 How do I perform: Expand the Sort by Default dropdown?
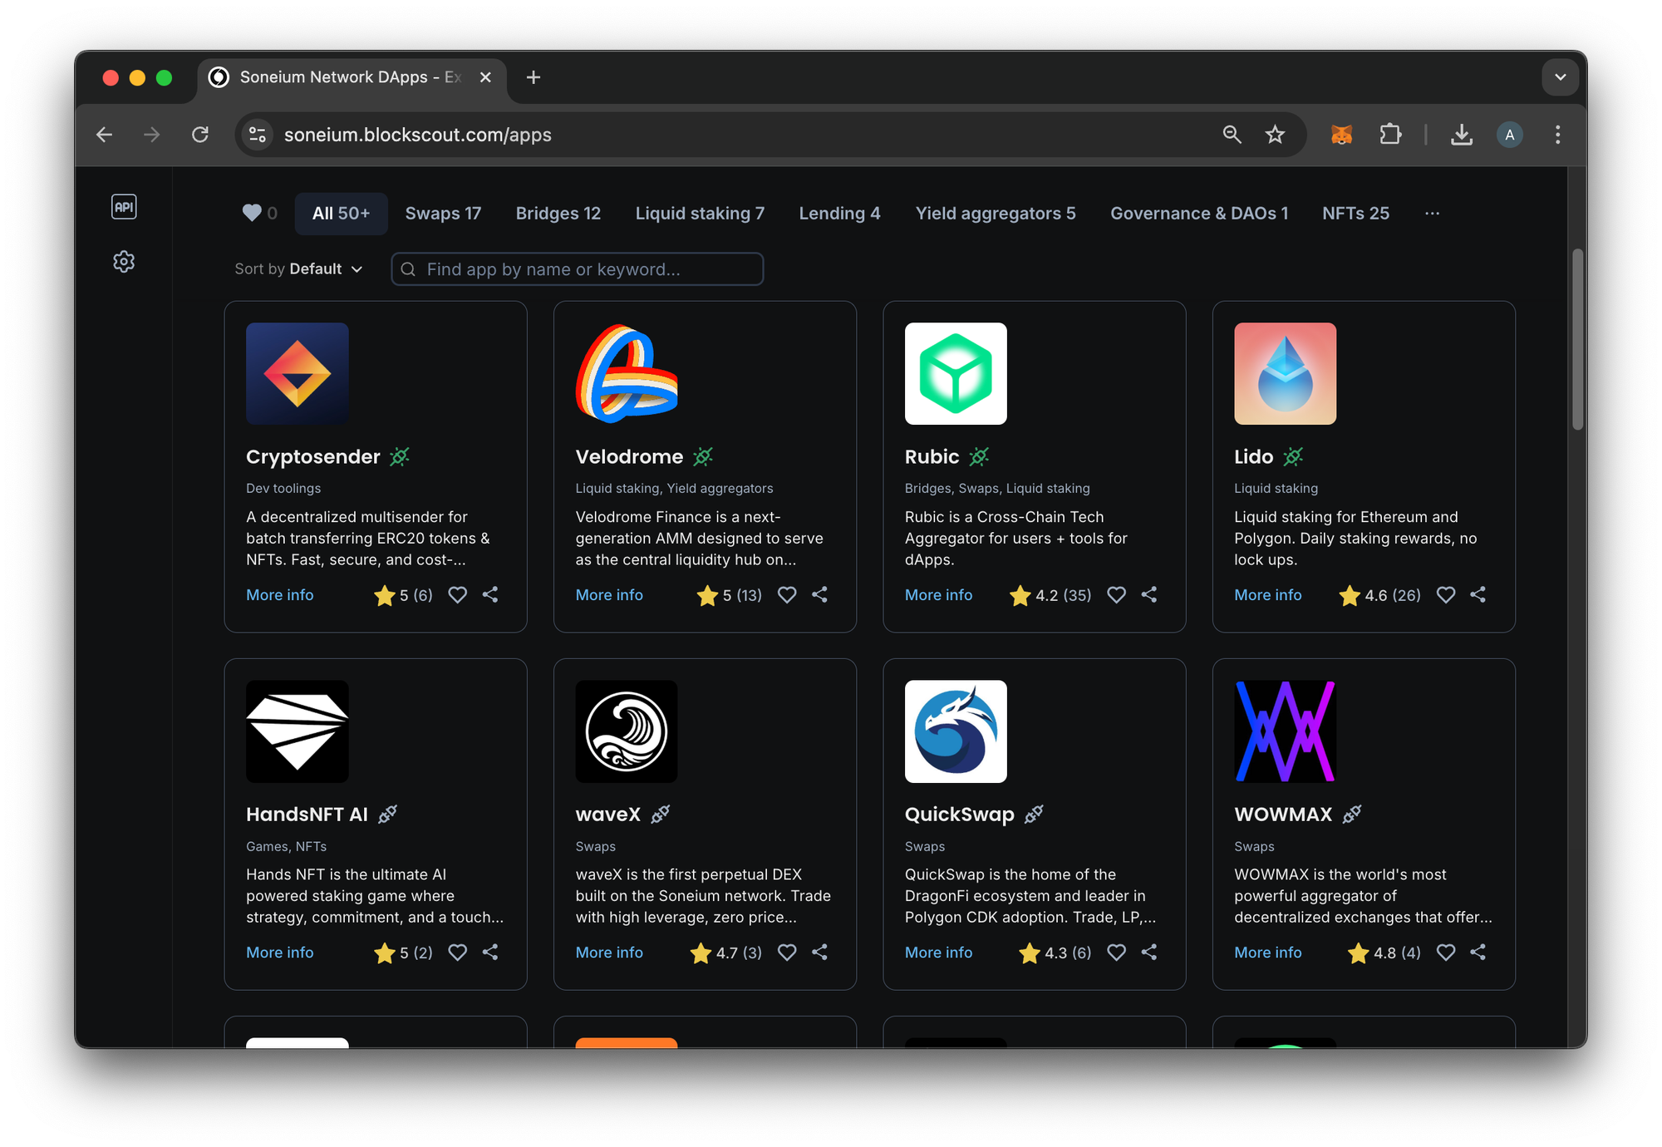click(x=298, y=269)
